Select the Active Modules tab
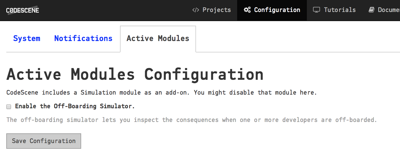Screen dimensions: 400x159 click(x=158, y=38)
